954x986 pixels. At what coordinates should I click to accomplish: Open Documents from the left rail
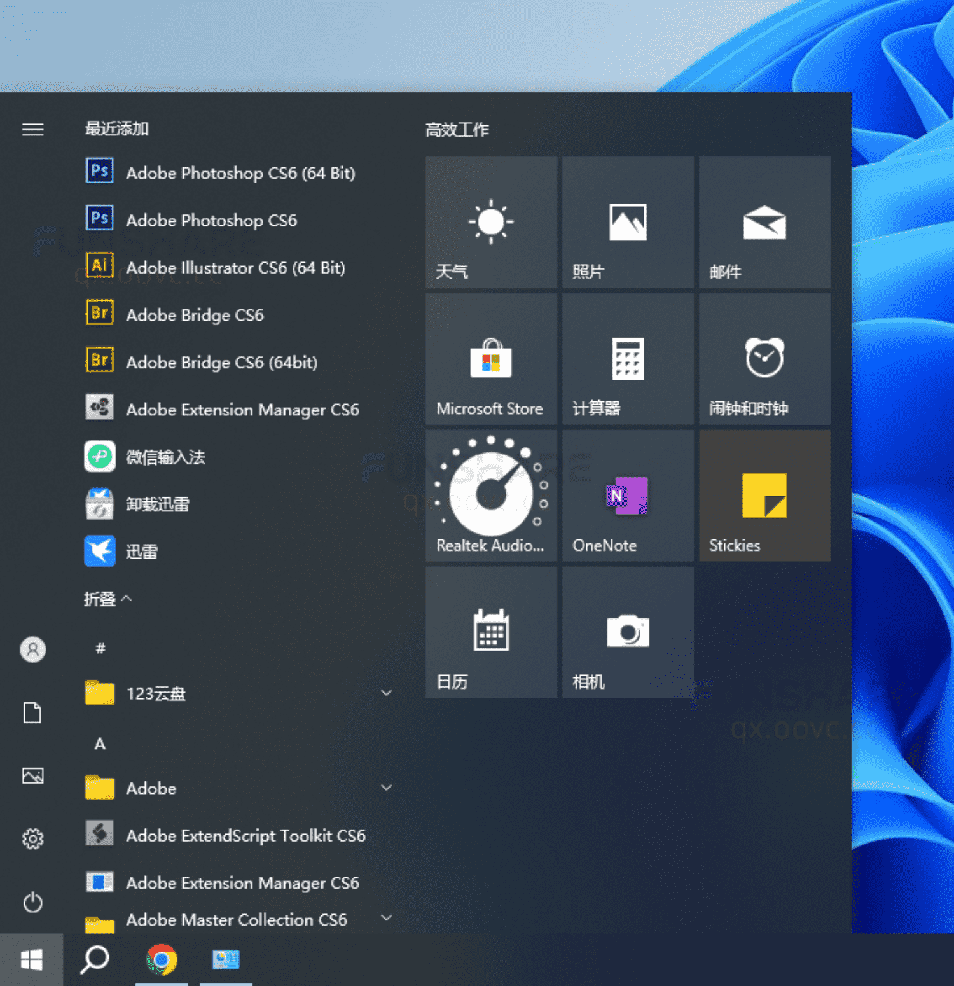(33, 712)
